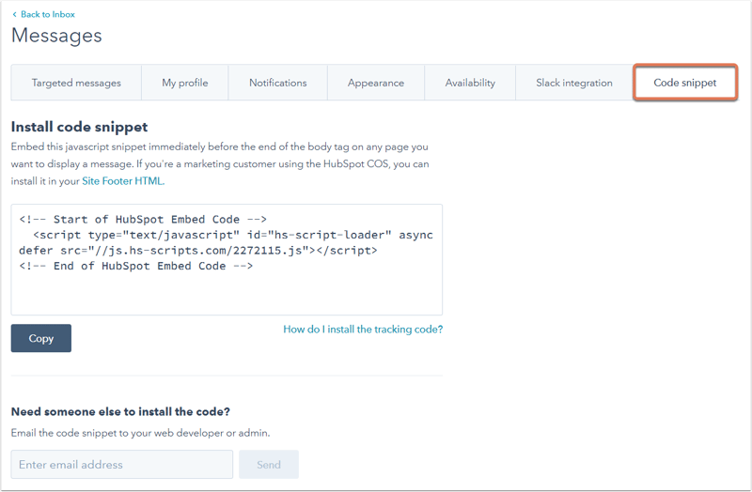The image size is (752, 492).
Task: Switch to the Availability tab
Action: pos(470,83)
